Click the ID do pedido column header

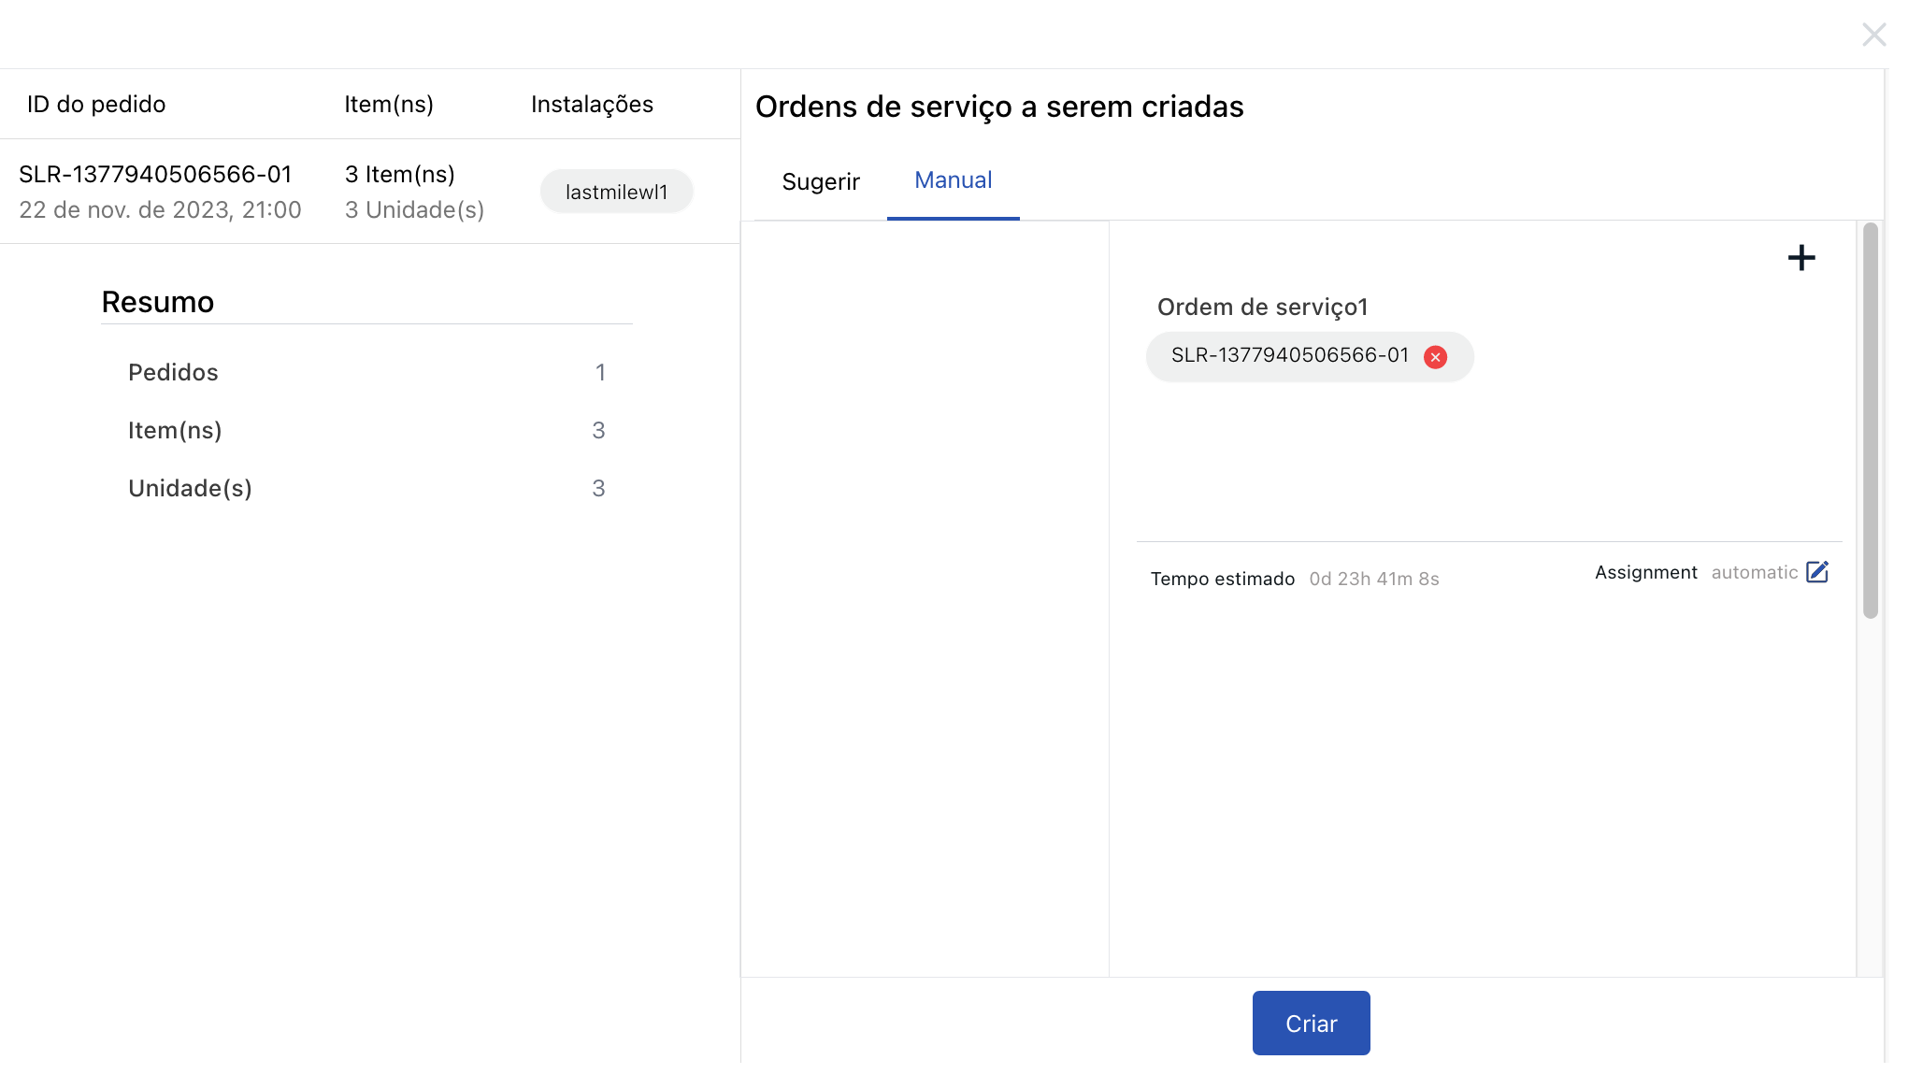pyautogui.click(x=95, y=104)
